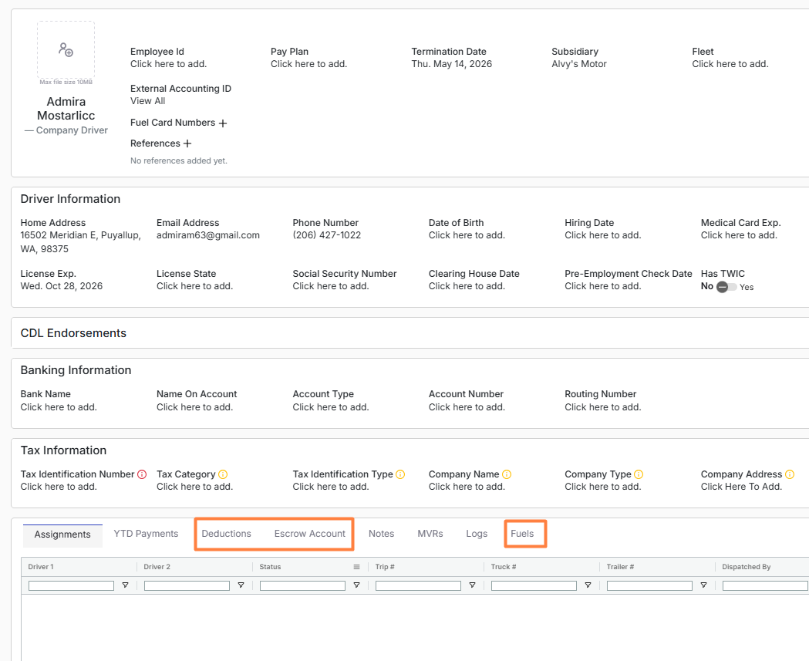
Task: Focus the Driver 1 filter input
Action: point(71,585)
